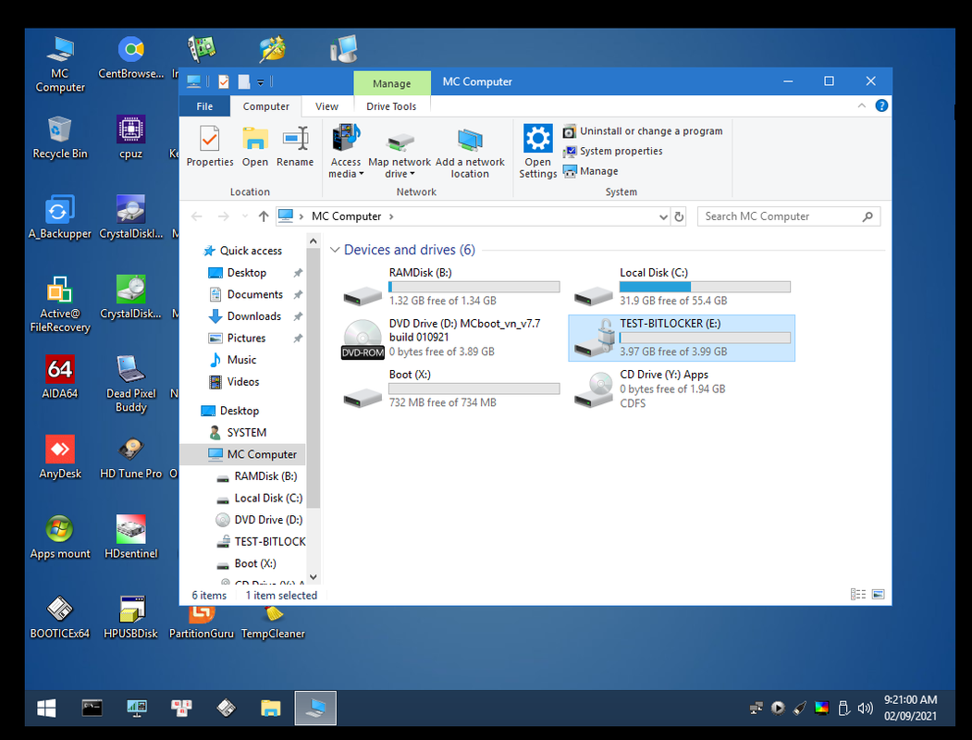Viewport: 972px width, 740px height.
Task: Click the Manage contextual tab header
Action: (392, 83)
